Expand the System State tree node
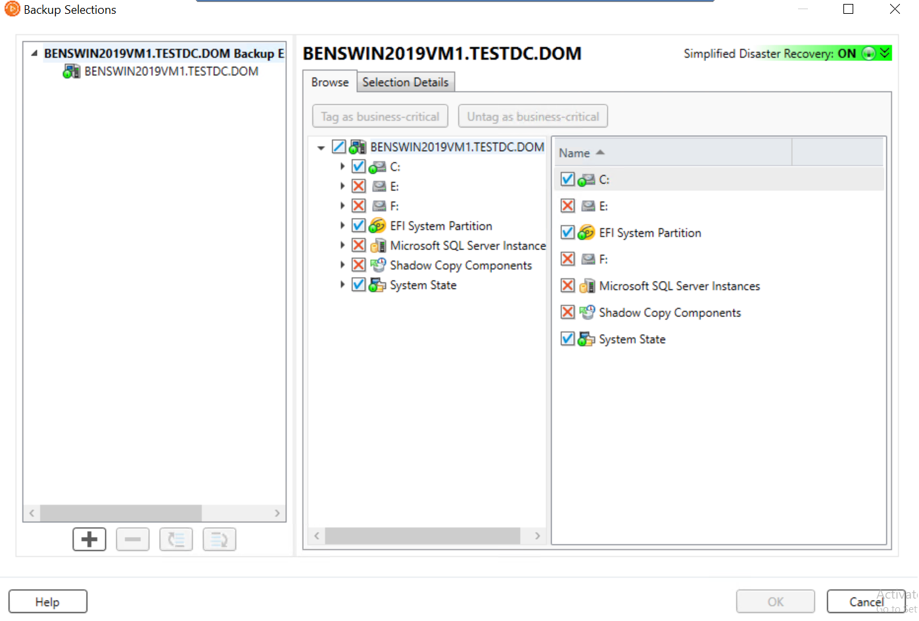 (x=342, y=285)
